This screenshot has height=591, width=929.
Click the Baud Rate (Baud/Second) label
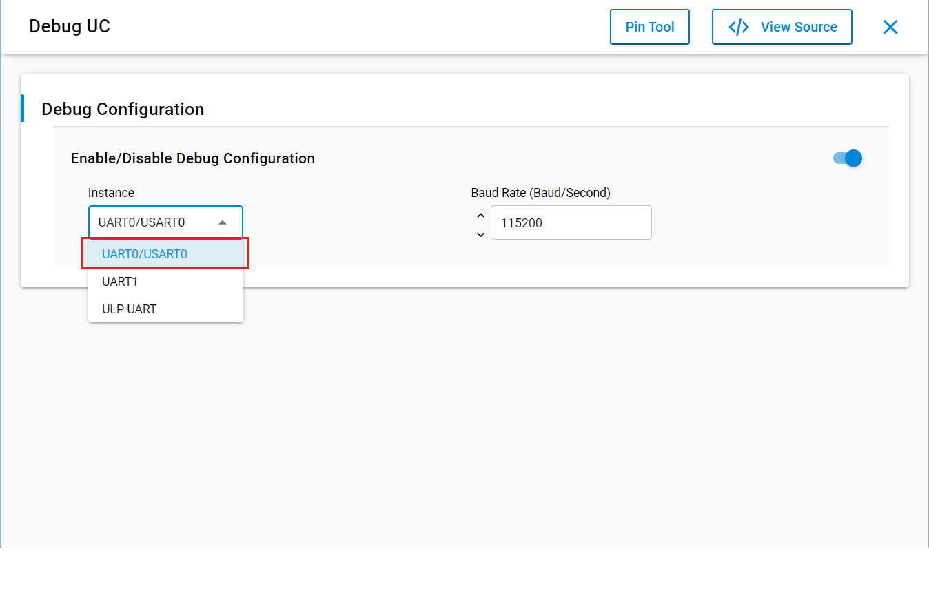[x=541, y=193]
